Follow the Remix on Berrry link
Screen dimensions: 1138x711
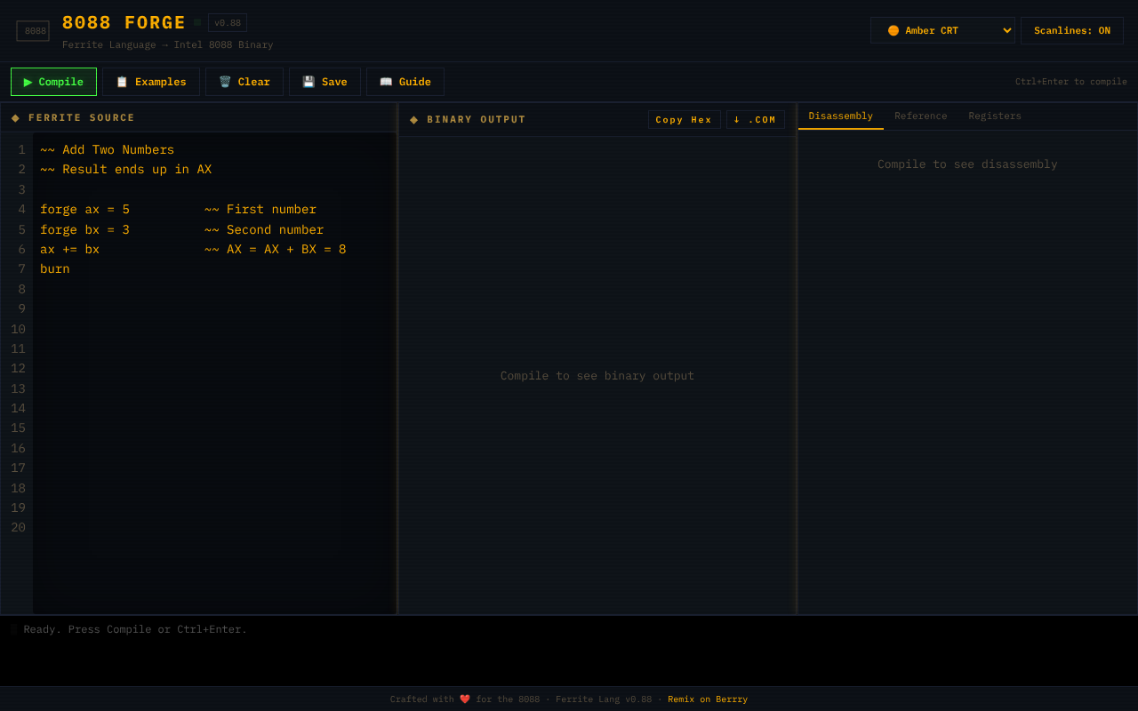(708, 699)
